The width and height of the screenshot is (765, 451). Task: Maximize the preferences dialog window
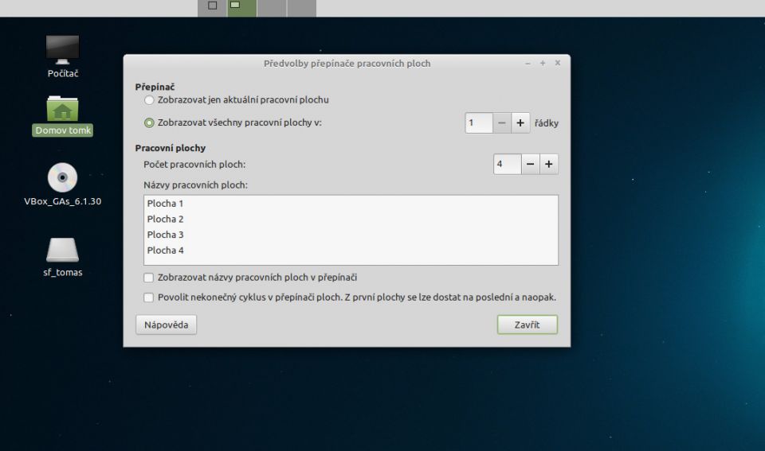[543, 64]
